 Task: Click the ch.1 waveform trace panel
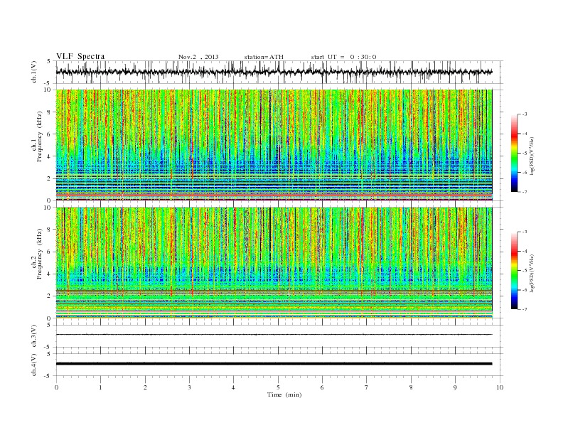pyautogui.click(x=279, y=72)
